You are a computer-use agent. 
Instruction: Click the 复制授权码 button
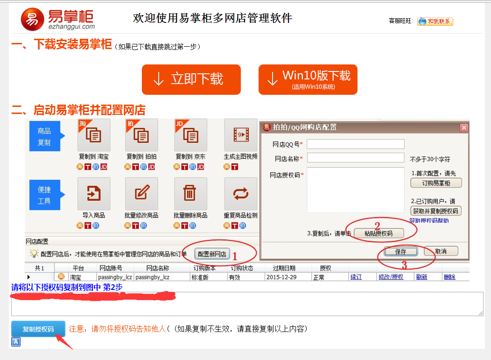coord(38,329)
